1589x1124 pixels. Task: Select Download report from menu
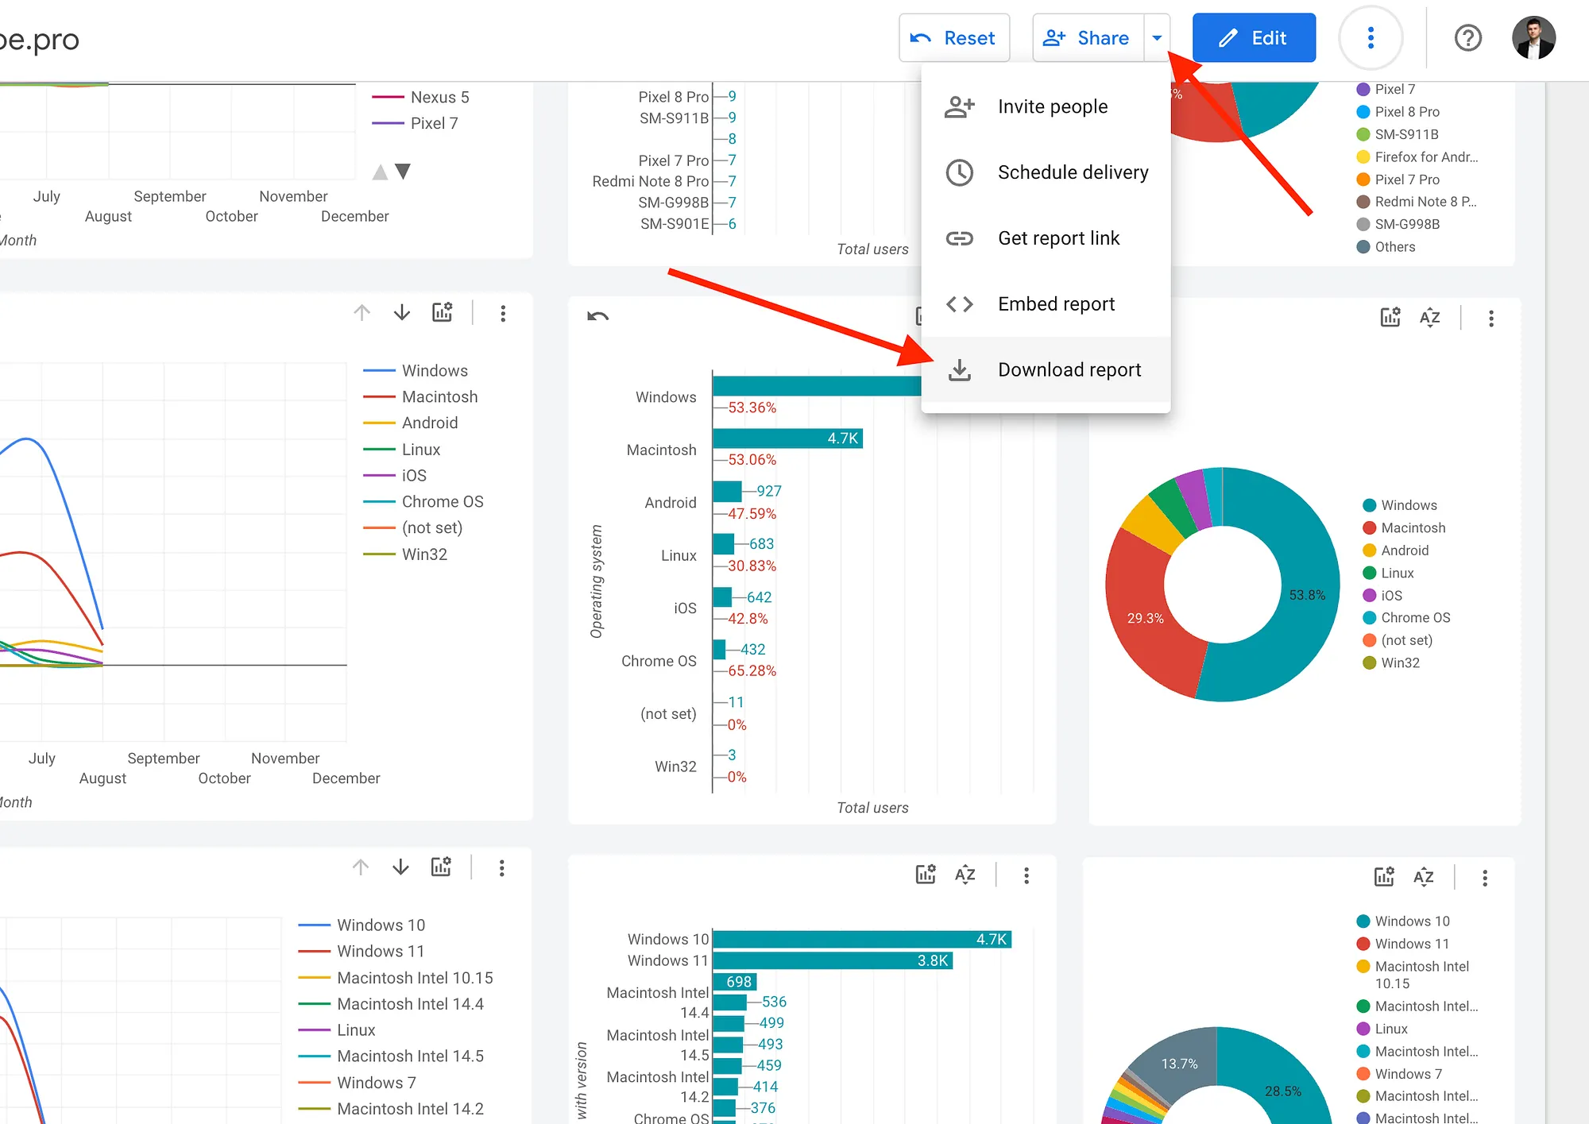[x=1069, y=370]
